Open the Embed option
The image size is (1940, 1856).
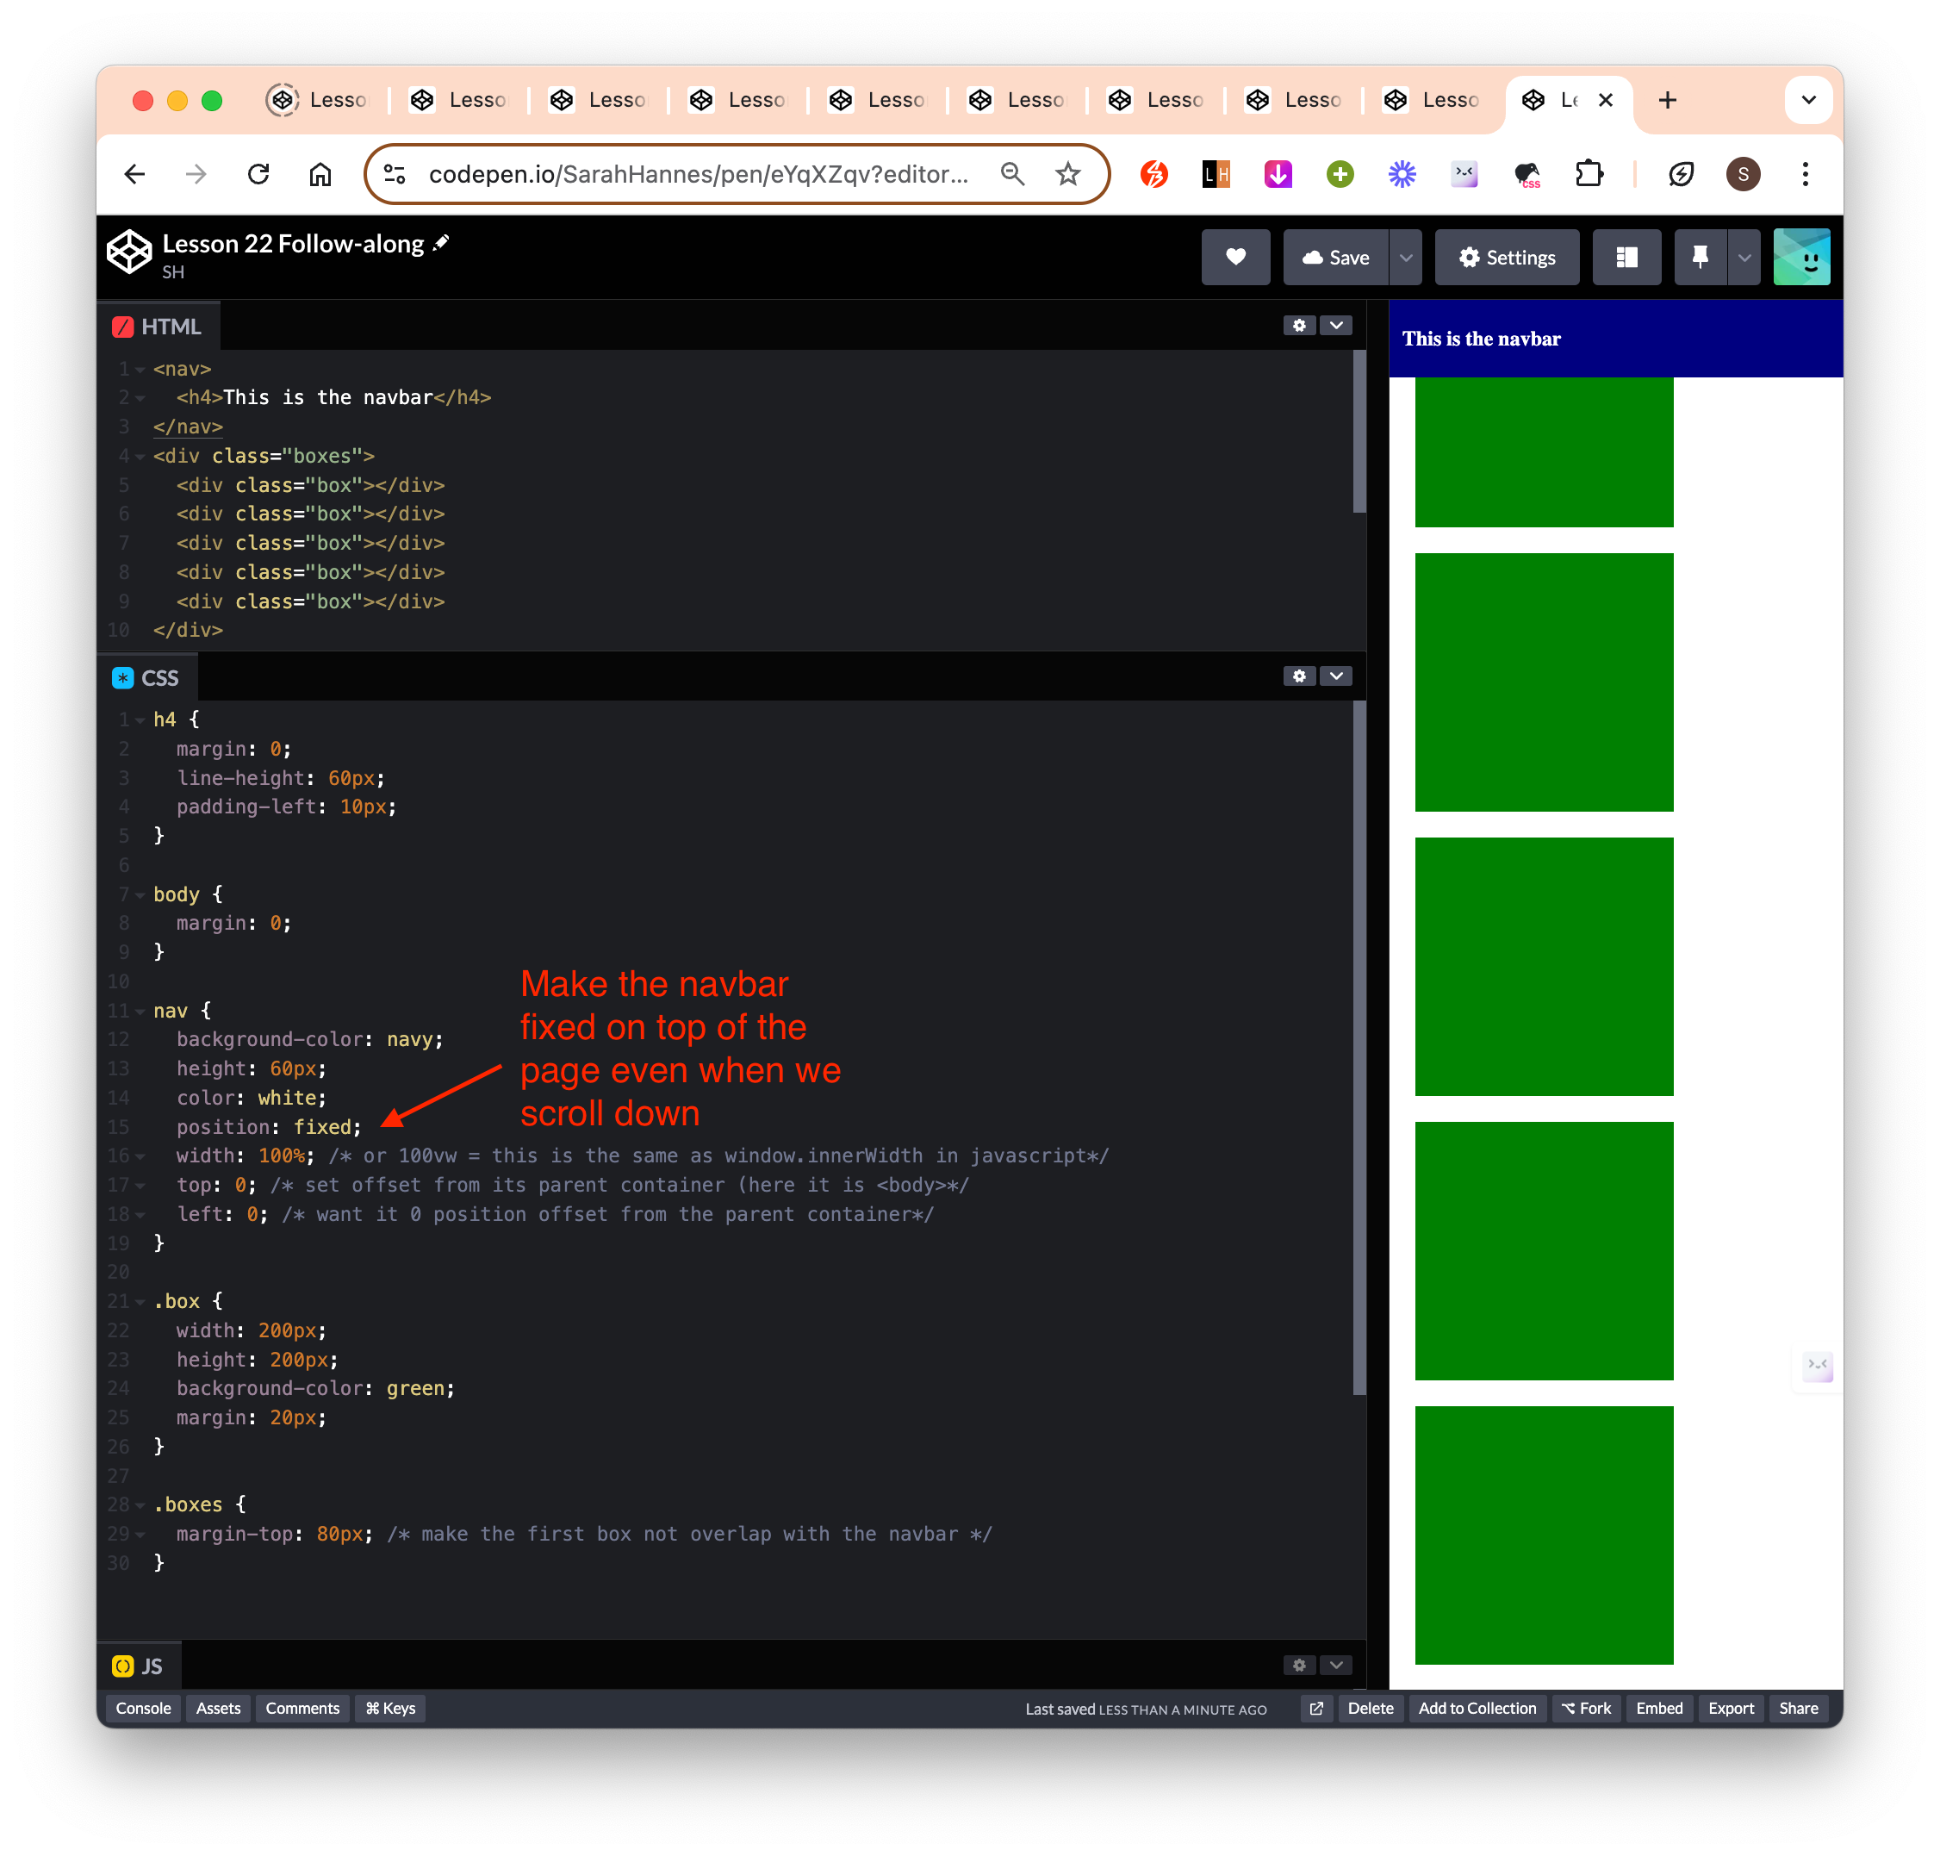1659,1709
